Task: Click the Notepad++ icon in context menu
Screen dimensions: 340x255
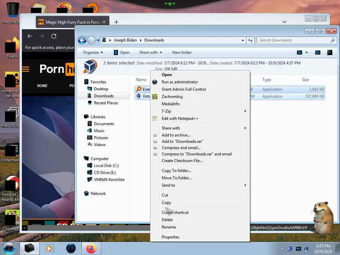Action: pos(155,119)
